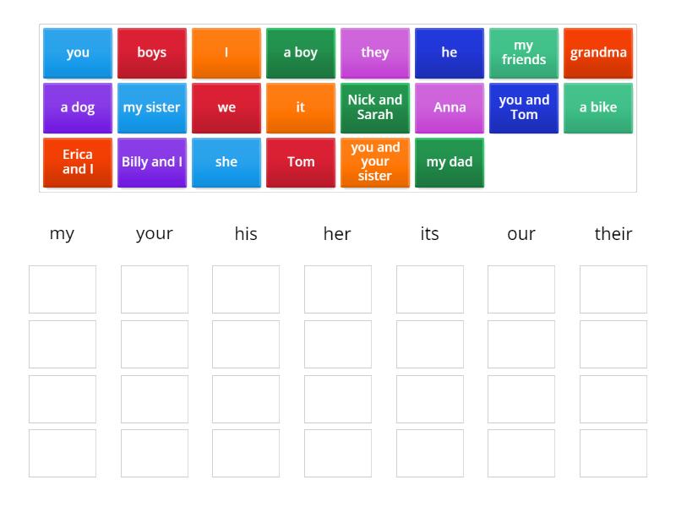Click the "a boy" green tile

point(300,52)
